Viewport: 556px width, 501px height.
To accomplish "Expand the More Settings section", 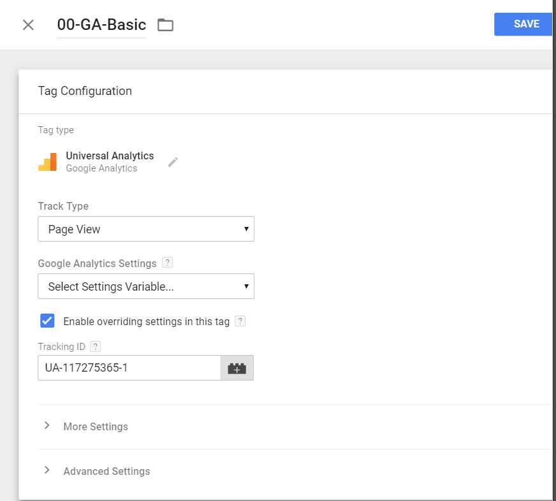I will (96, 426).
